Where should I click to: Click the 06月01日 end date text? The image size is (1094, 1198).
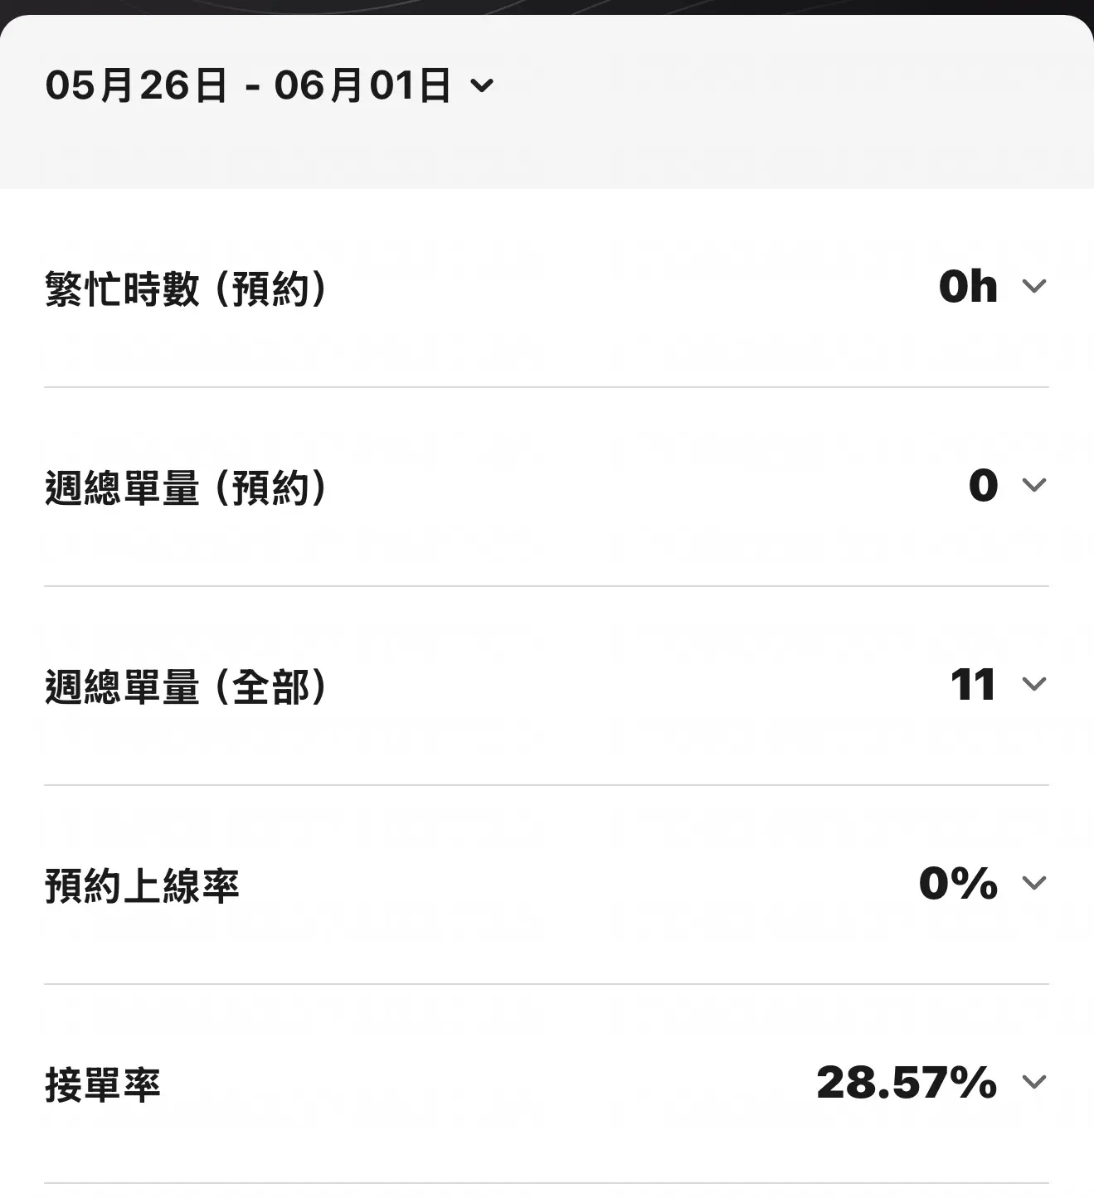tap(363, 85)
